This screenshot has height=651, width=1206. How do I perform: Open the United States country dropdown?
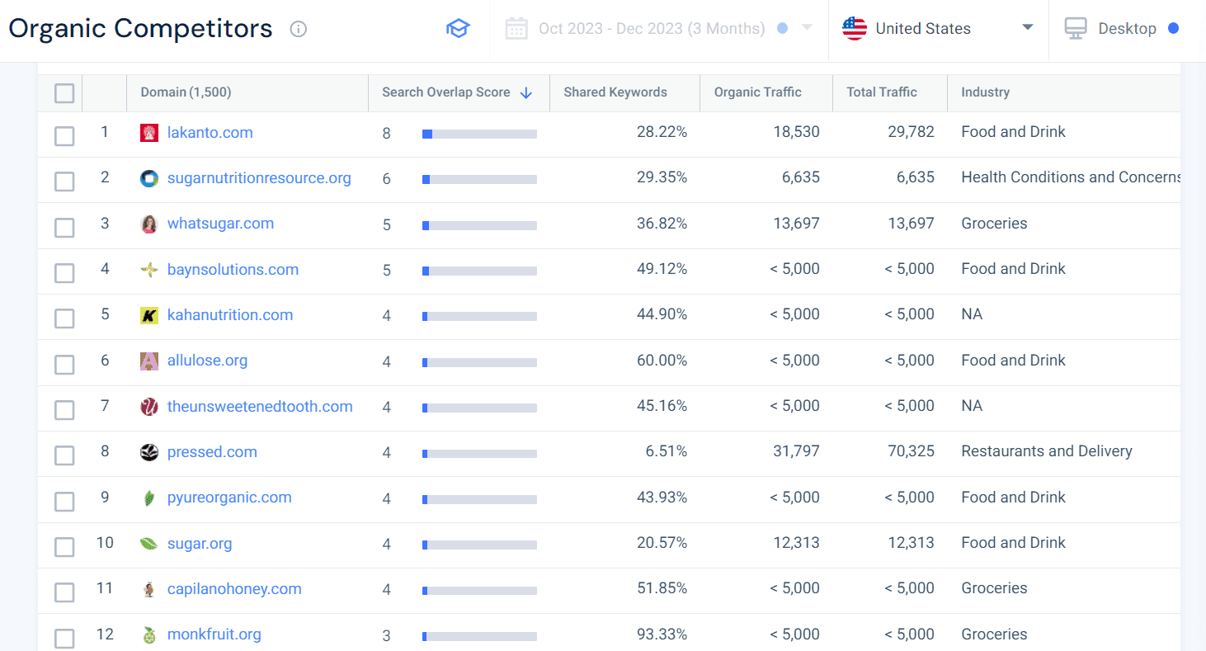[x=938, y=28]
